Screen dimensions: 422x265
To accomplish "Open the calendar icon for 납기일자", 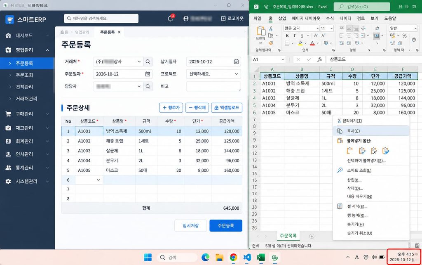I will [236, 62].
